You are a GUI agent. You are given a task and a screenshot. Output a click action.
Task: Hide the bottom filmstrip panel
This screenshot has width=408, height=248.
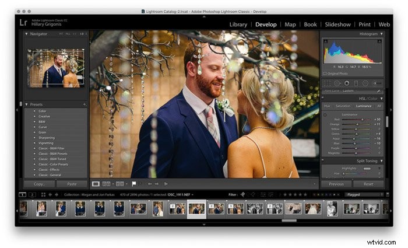click(204, 224)
